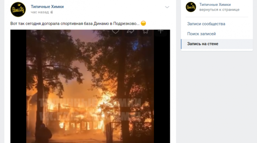The width and height of the screenshot is (257, 143).
Task: Click the post text about Динамо в Подрезково
Action: 75,23
